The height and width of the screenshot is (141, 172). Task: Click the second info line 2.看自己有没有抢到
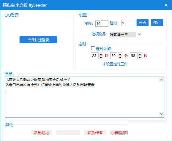(x=50, y=85)
